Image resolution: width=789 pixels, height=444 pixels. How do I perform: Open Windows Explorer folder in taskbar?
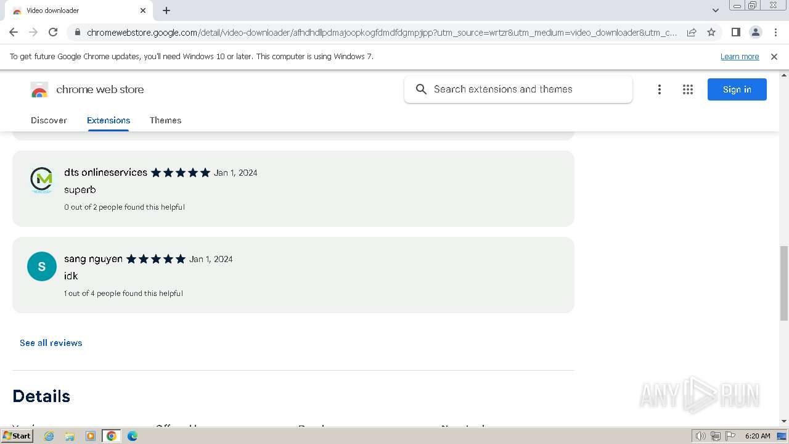[70, 436]
